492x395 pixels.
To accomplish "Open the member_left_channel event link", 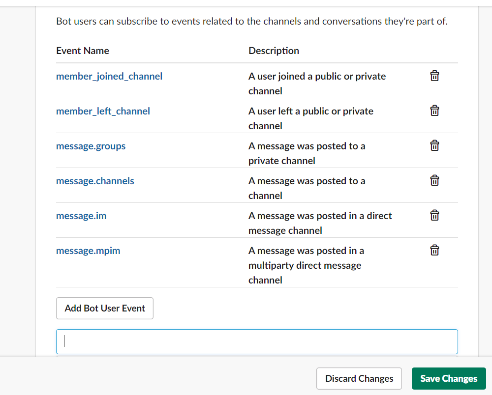I will [x=103, y=111].
